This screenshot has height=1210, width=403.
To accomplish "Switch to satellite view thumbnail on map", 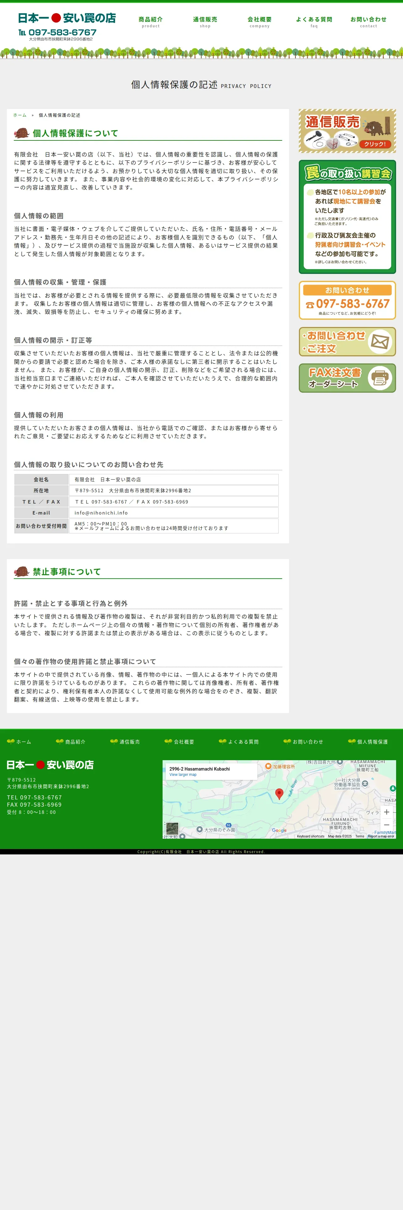I will pyautogui.click(x=172, y=829).
